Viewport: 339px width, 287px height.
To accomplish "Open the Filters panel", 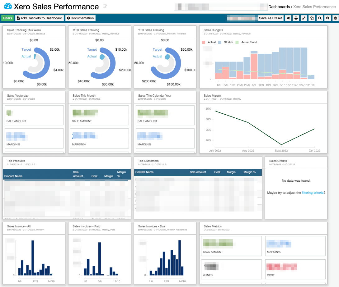I will [7, 18].
